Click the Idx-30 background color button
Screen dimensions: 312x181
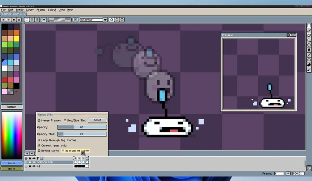pos(12,169)
